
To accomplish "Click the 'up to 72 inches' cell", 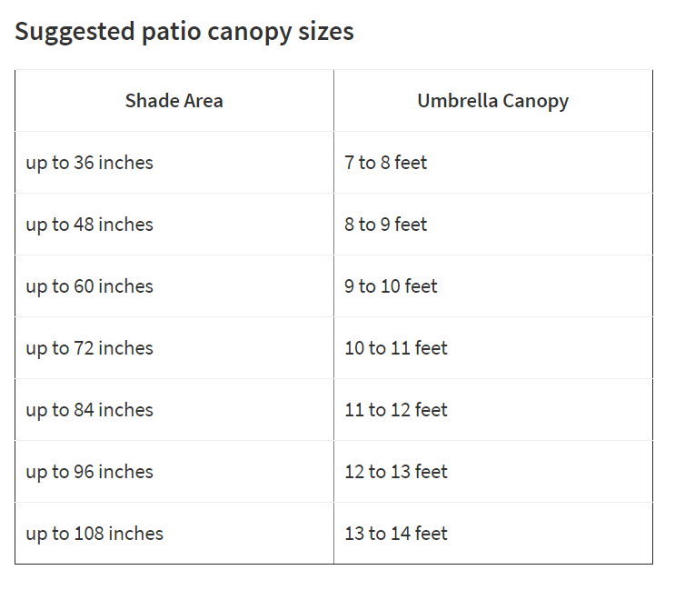I will [90, 348].
